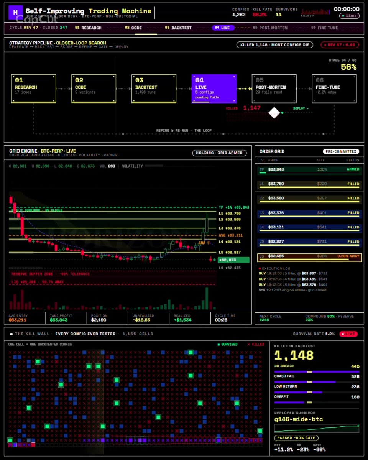Select the L6 $62,485 order row 0.28% away
Image resolution: width=368 pixels, height=460 pixels.
coord(310,257)
